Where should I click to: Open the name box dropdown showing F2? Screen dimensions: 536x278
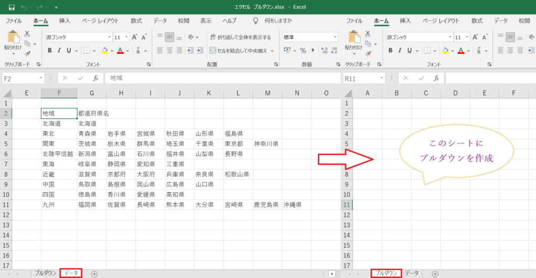(x=41, y=78)
